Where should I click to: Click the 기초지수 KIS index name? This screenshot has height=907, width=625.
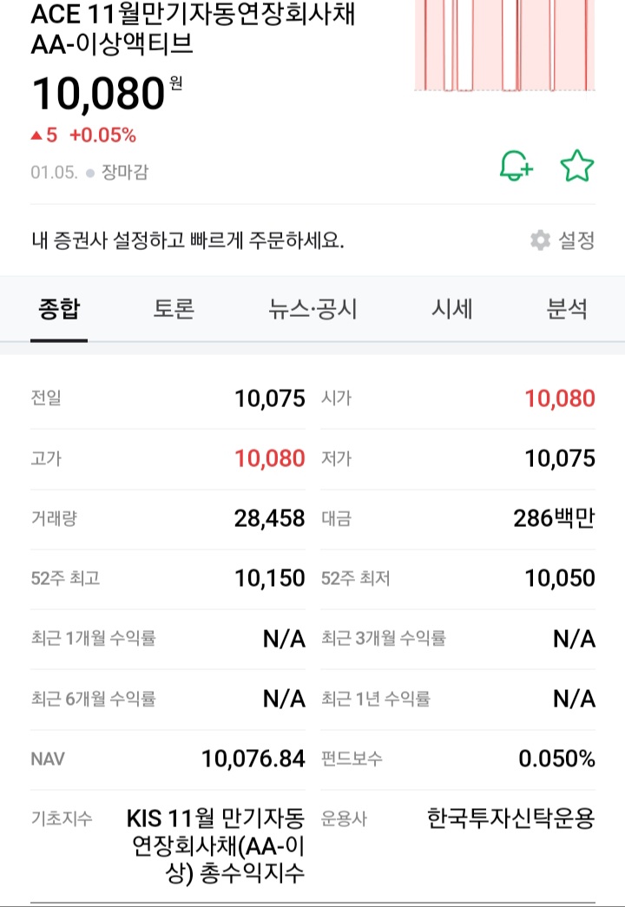pyautogui.click(x=215, y=845)
